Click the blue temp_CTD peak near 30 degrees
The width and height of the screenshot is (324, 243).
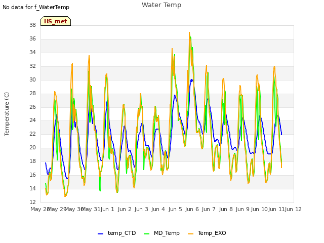[x=191, y=79]
